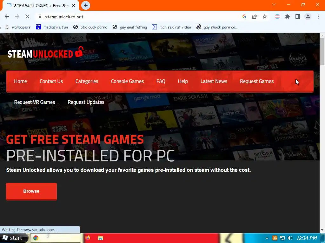Open the volume speaker tray icon
The width and height of the screenshot is (325, 243).
click(x=290, y=238)
